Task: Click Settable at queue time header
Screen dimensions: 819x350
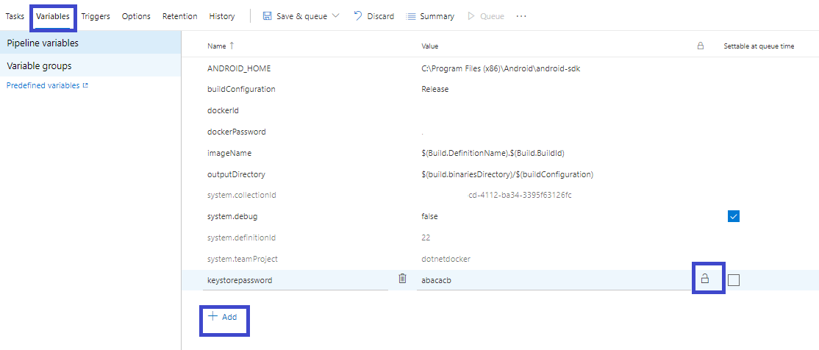Action: point(759,46)
